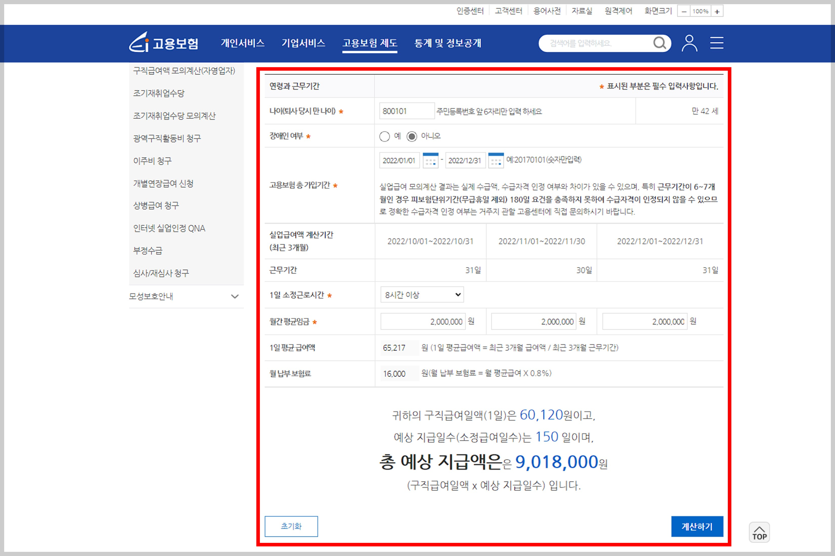This screenshot has width=835, height=556.
Task: Click the 계산하기 button
Action: [x=697, y=526]
